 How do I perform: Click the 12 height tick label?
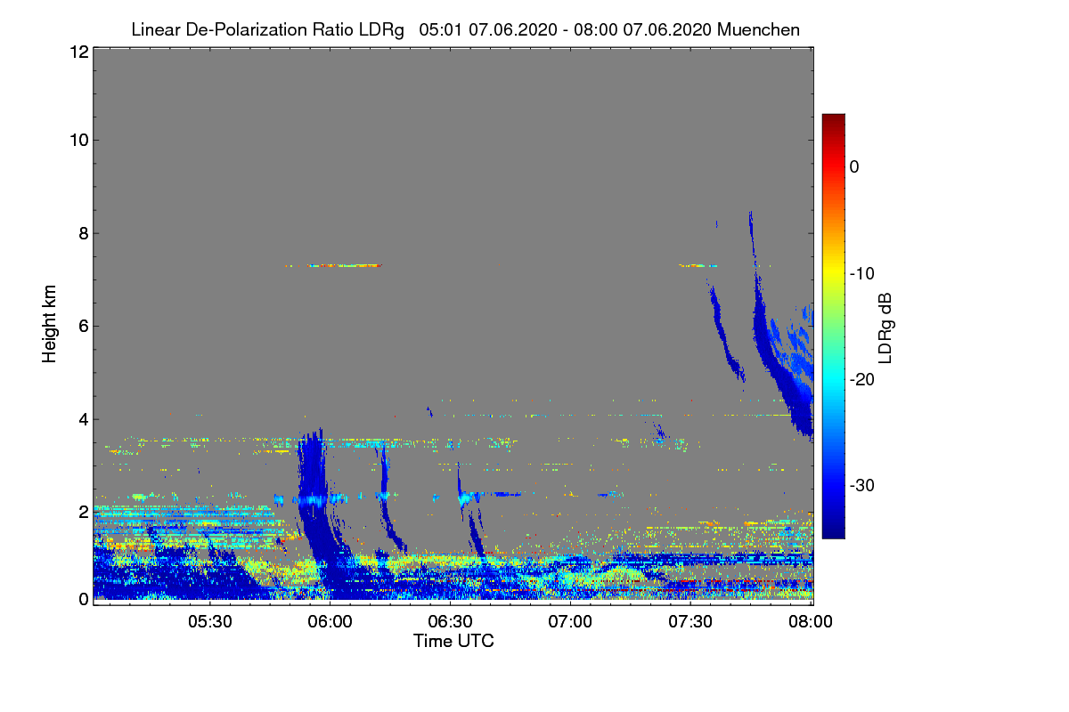tap(78, 52)
